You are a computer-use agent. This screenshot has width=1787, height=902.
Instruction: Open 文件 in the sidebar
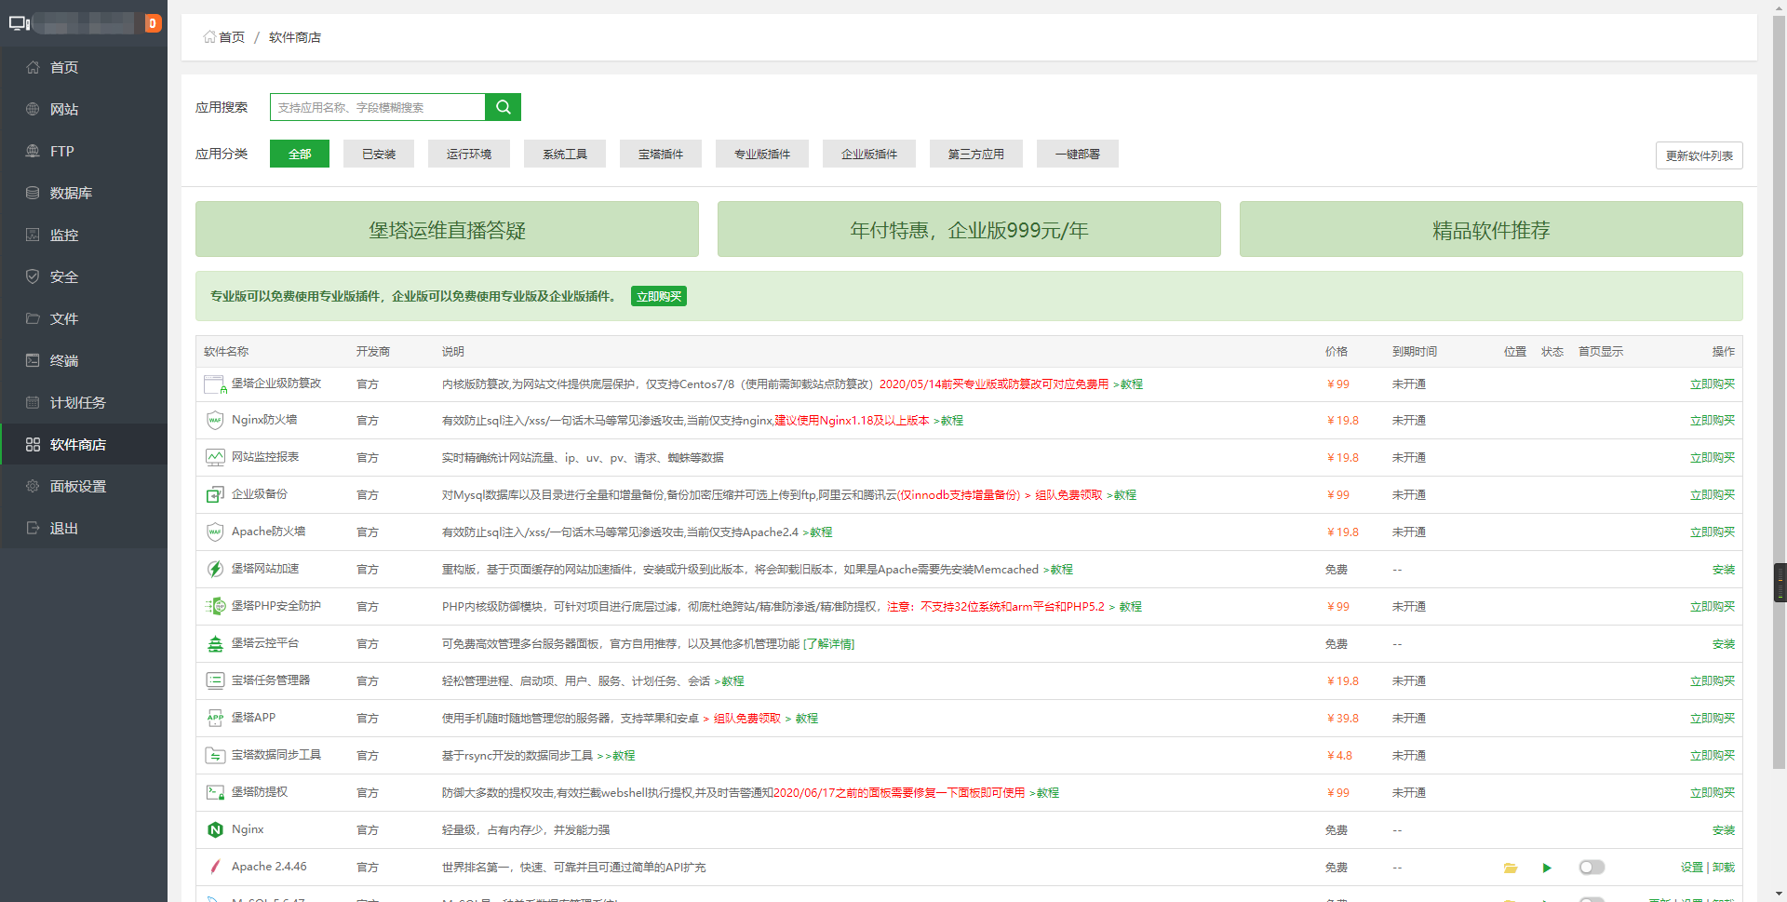[x=84, y=318]
